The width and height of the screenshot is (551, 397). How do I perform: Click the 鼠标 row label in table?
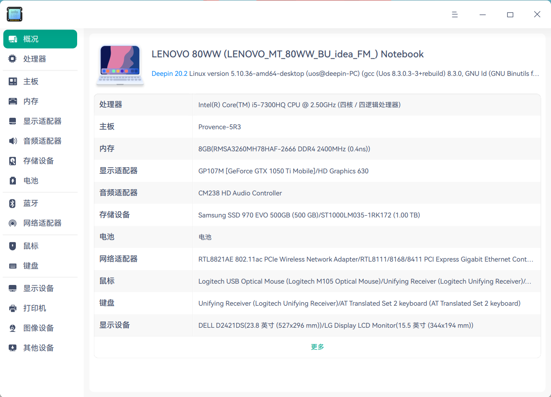click(x=107, y=281)
